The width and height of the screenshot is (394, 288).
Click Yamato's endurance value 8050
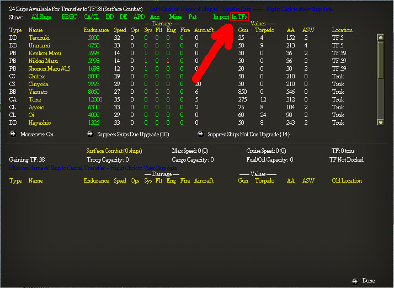pyautogui.click(x=94, y=92)
